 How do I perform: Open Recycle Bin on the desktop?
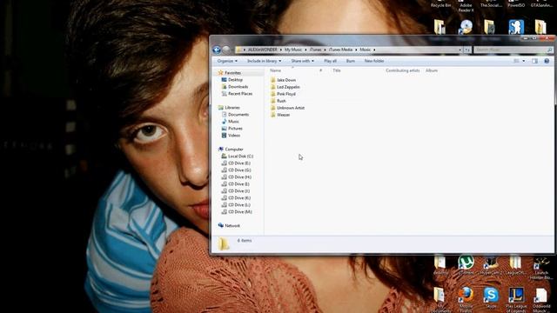[440, 4]
